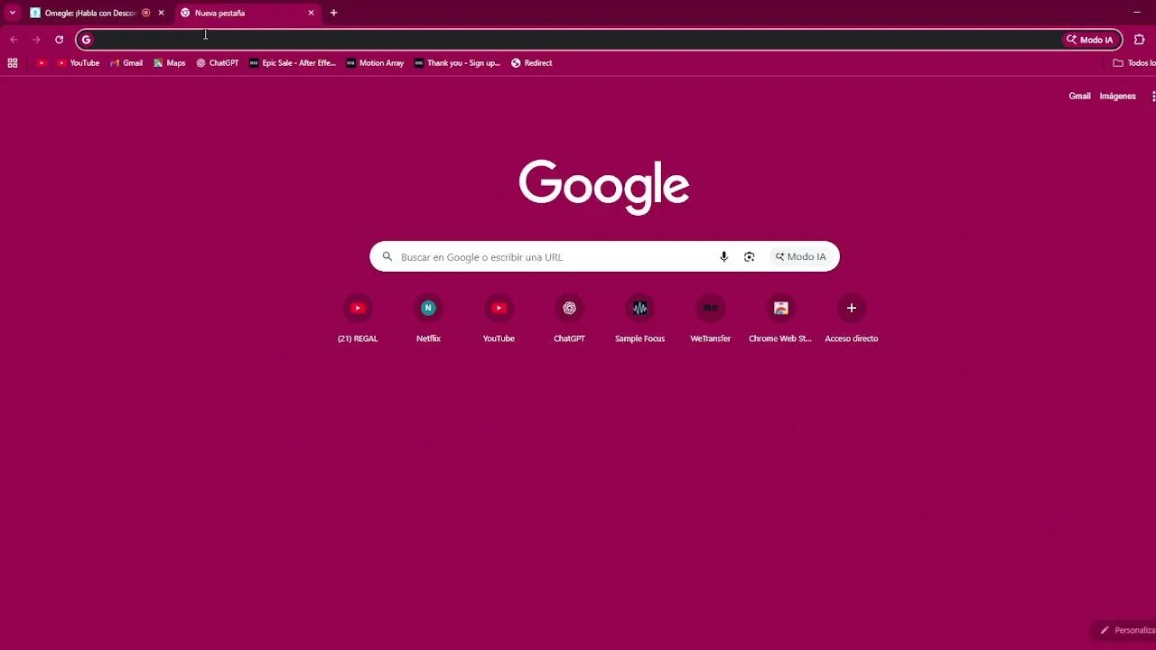Open a new tab with plus button
The width and height of the screenshot is (1156, 650).
pyautogui.click(x=333, y=13)
